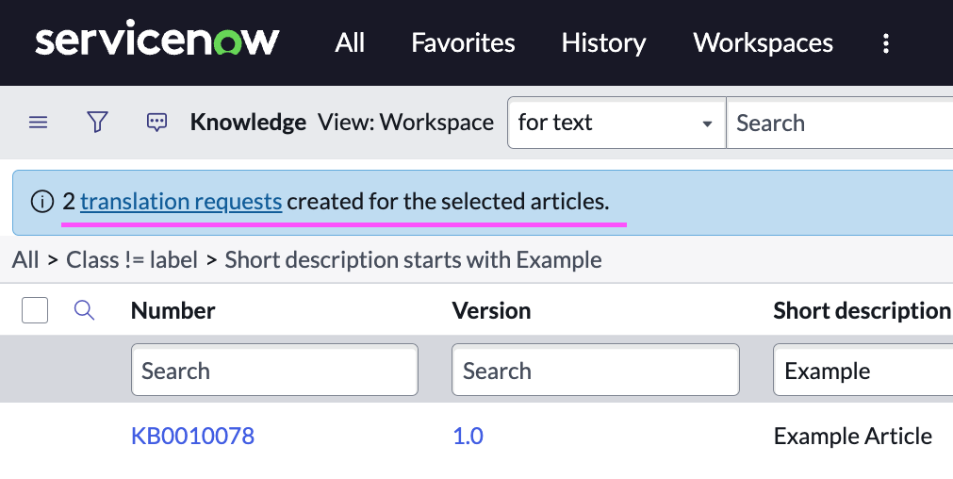This screenshot has height=479, width=953.
Task: Open the activity stream icon
Action: click(156, 123)
